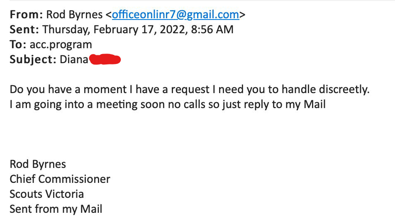The image size is (395, 224).
Task: Click the line 'I am going into a meeting'
Action: click(168, 104)
